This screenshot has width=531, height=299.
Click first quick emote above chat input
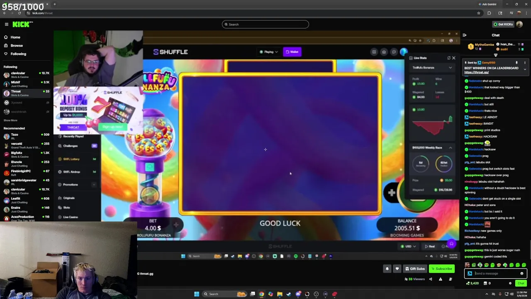pos(468,265)
